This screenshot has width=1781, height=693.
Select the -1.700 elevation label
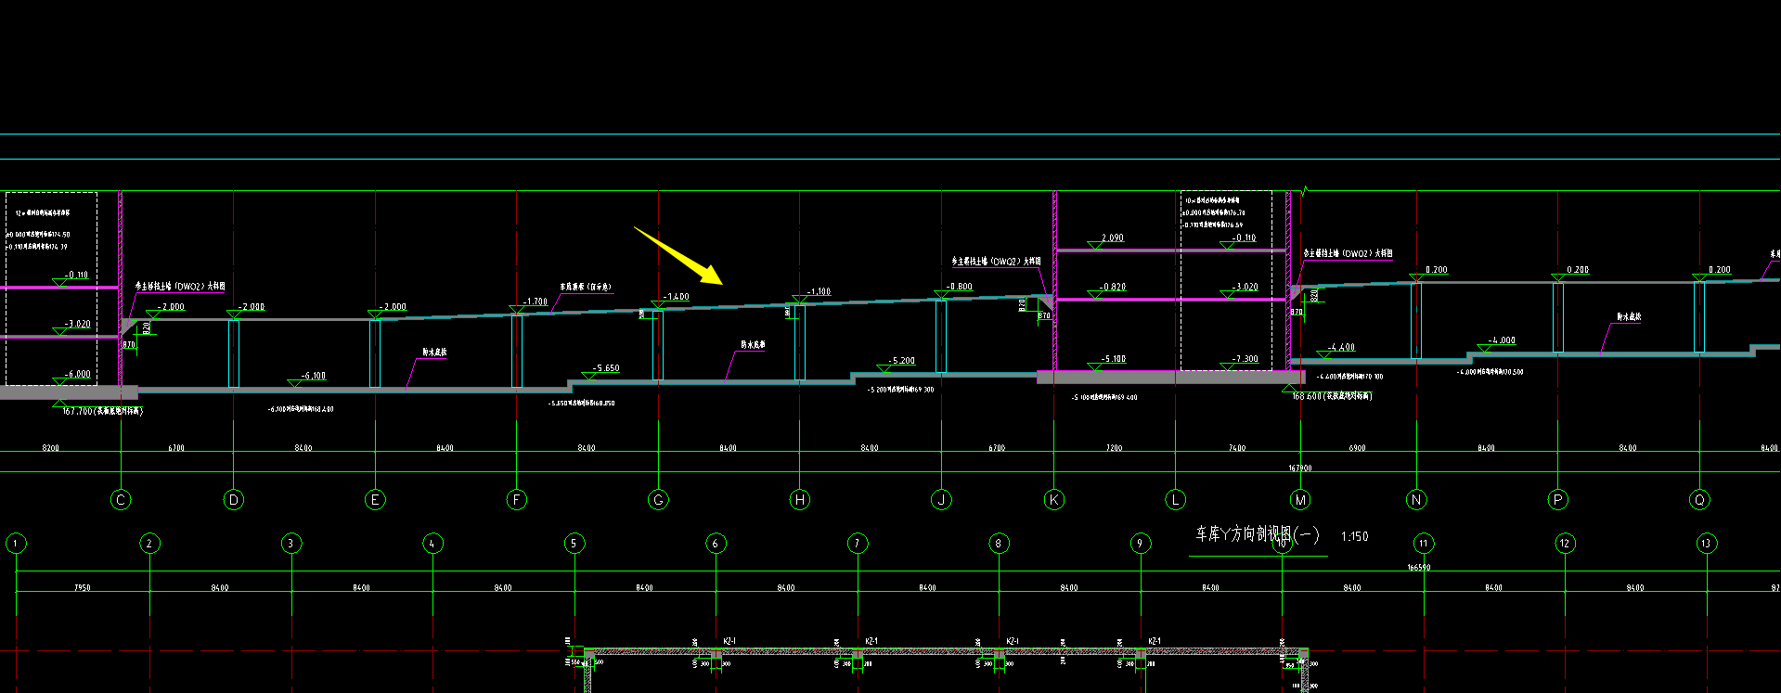pos(535,302)
